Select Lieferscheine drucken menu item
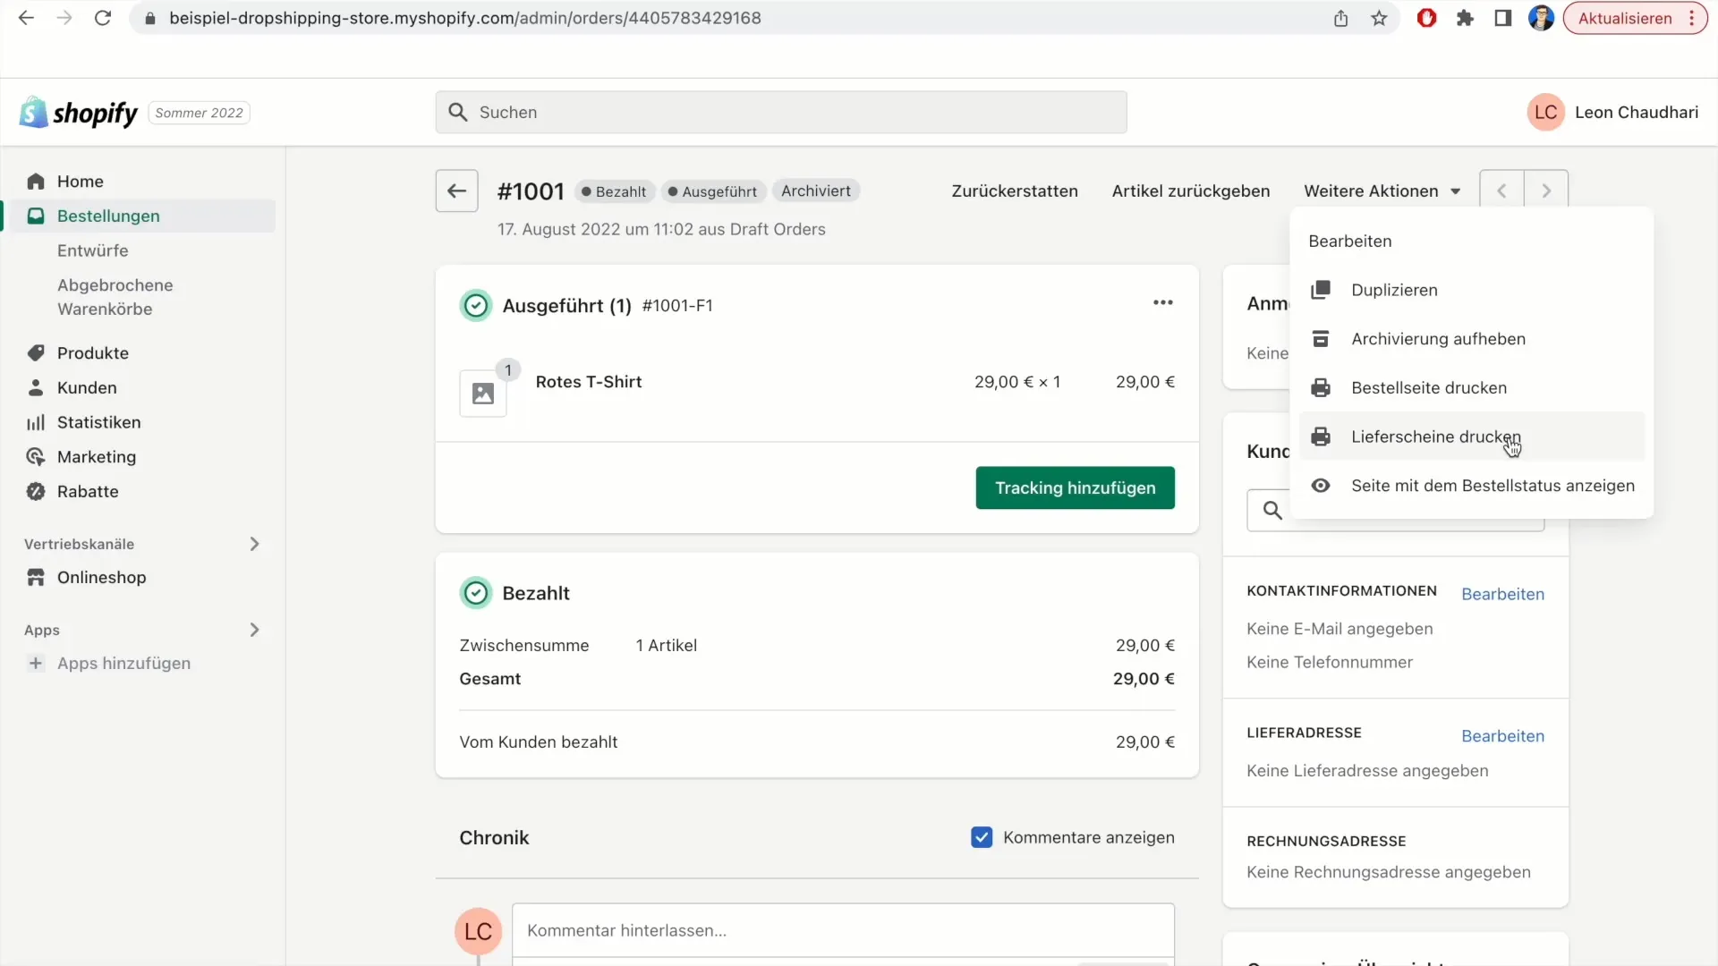The height and width of the screenshot is (966, 1718). (x=1436, y=436)
